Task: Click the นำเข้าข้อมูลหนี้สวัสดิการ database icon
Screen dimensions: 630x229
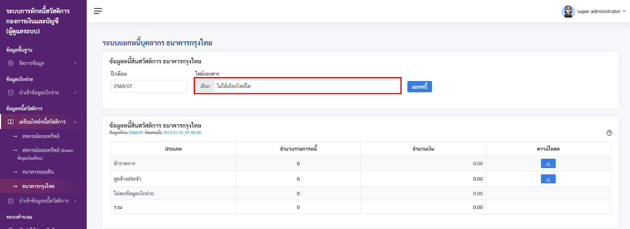Action: click(11, 201)
